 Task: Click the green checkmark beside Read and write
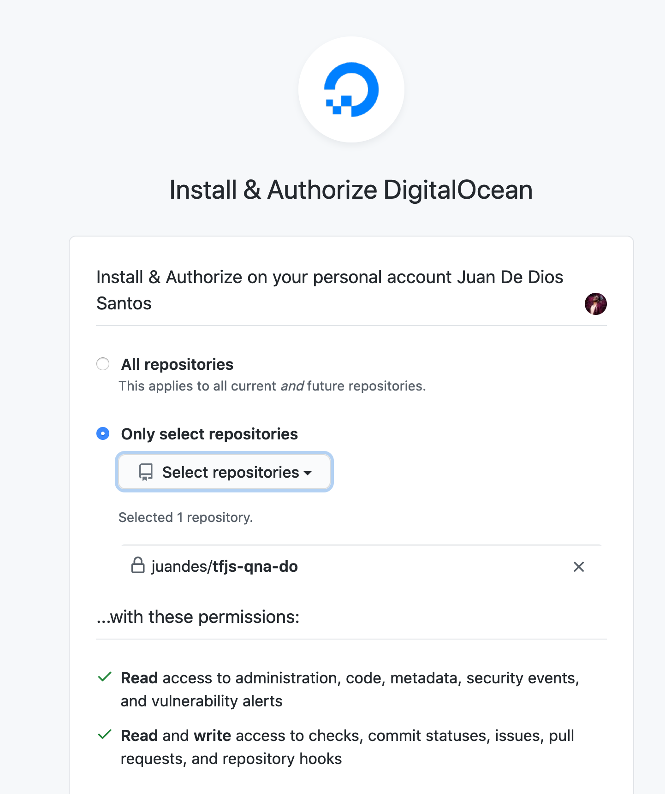pos(105,735)
